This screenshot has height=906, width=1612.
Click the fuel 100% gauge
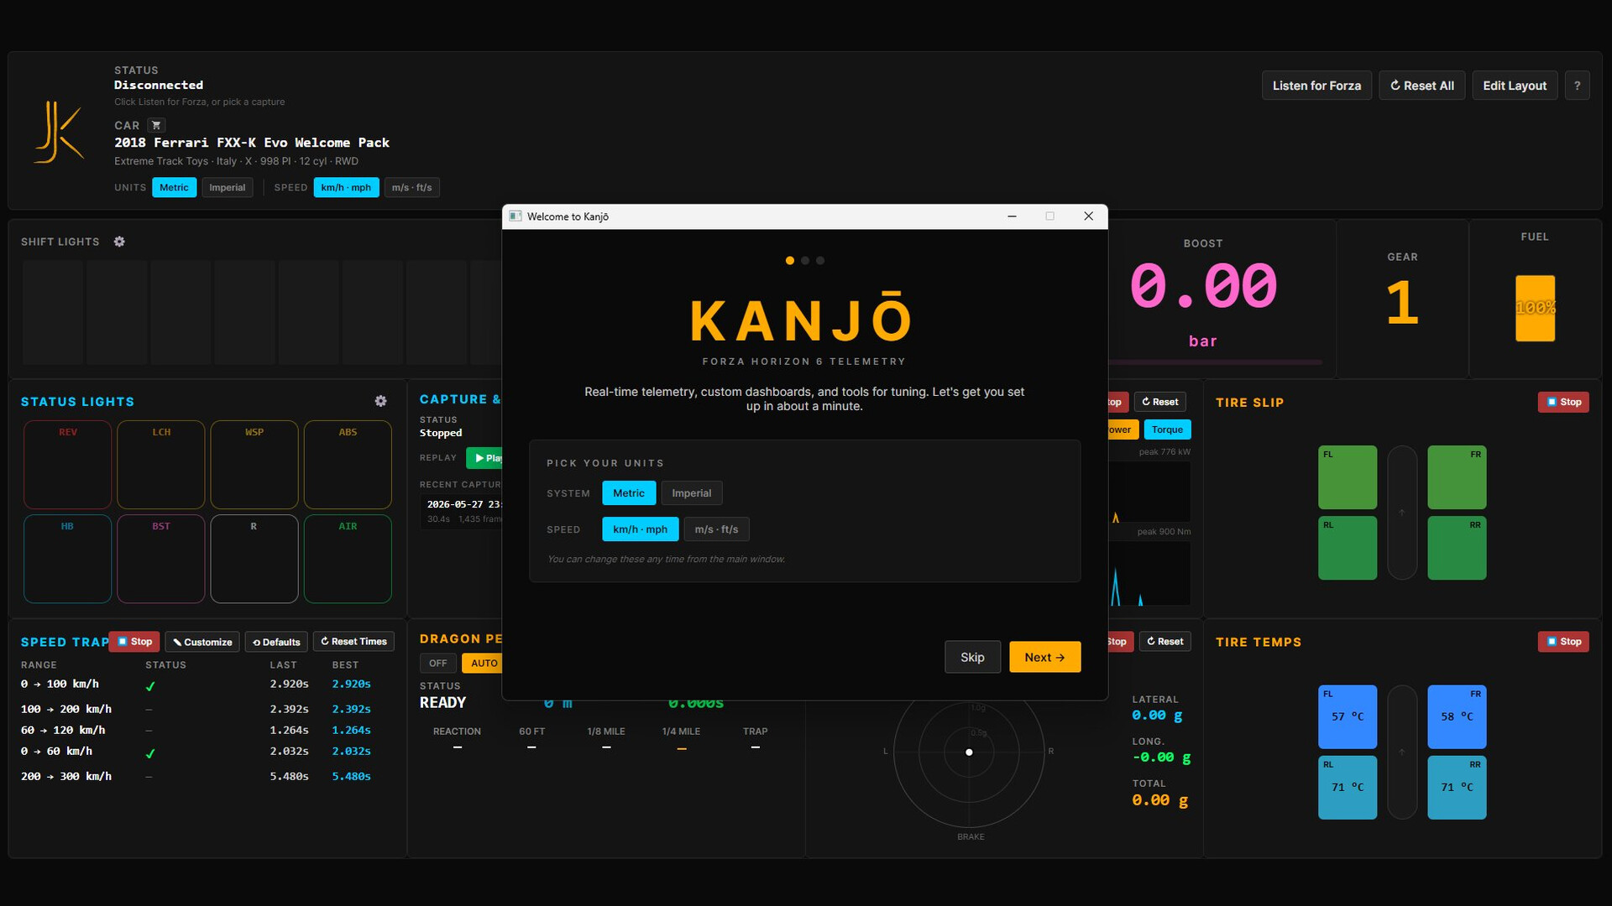[1535, 308]
